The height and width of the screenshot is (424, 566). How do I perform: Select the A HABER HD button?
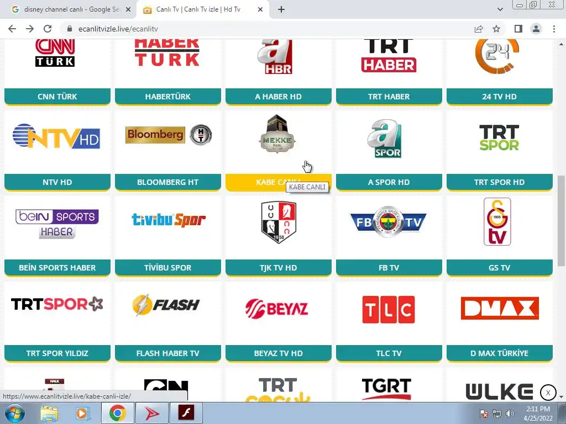[x=279, y=97]
